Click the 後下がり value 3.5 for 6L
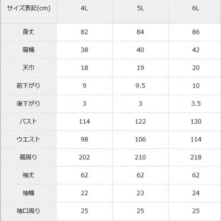This screenshot has width=221, height=221. (196, 104)
